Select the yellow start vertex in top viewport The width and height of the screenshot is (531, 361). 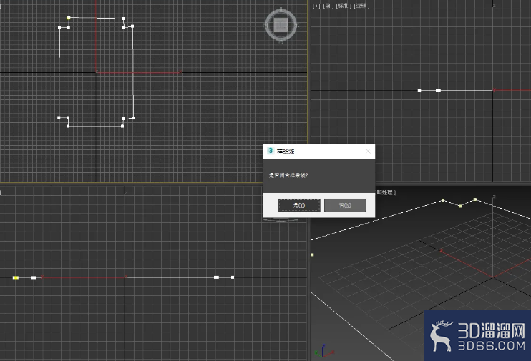click(x=69, y=18)
